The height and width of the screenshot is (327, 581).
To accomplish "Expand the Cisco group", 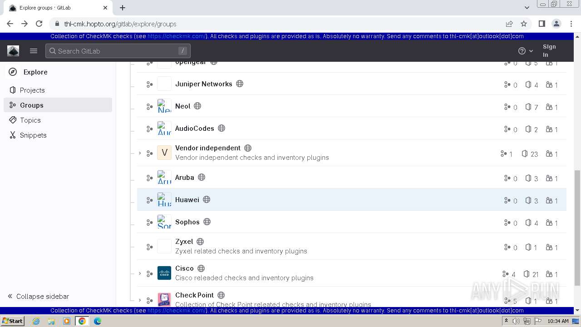I will tap(140, 273).
